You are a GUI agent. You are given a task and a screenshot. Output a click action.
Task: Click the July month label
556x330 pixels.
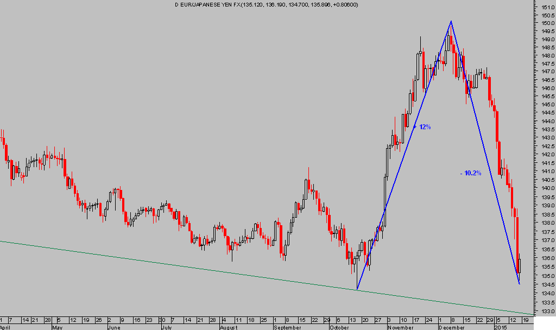(167, 327)
